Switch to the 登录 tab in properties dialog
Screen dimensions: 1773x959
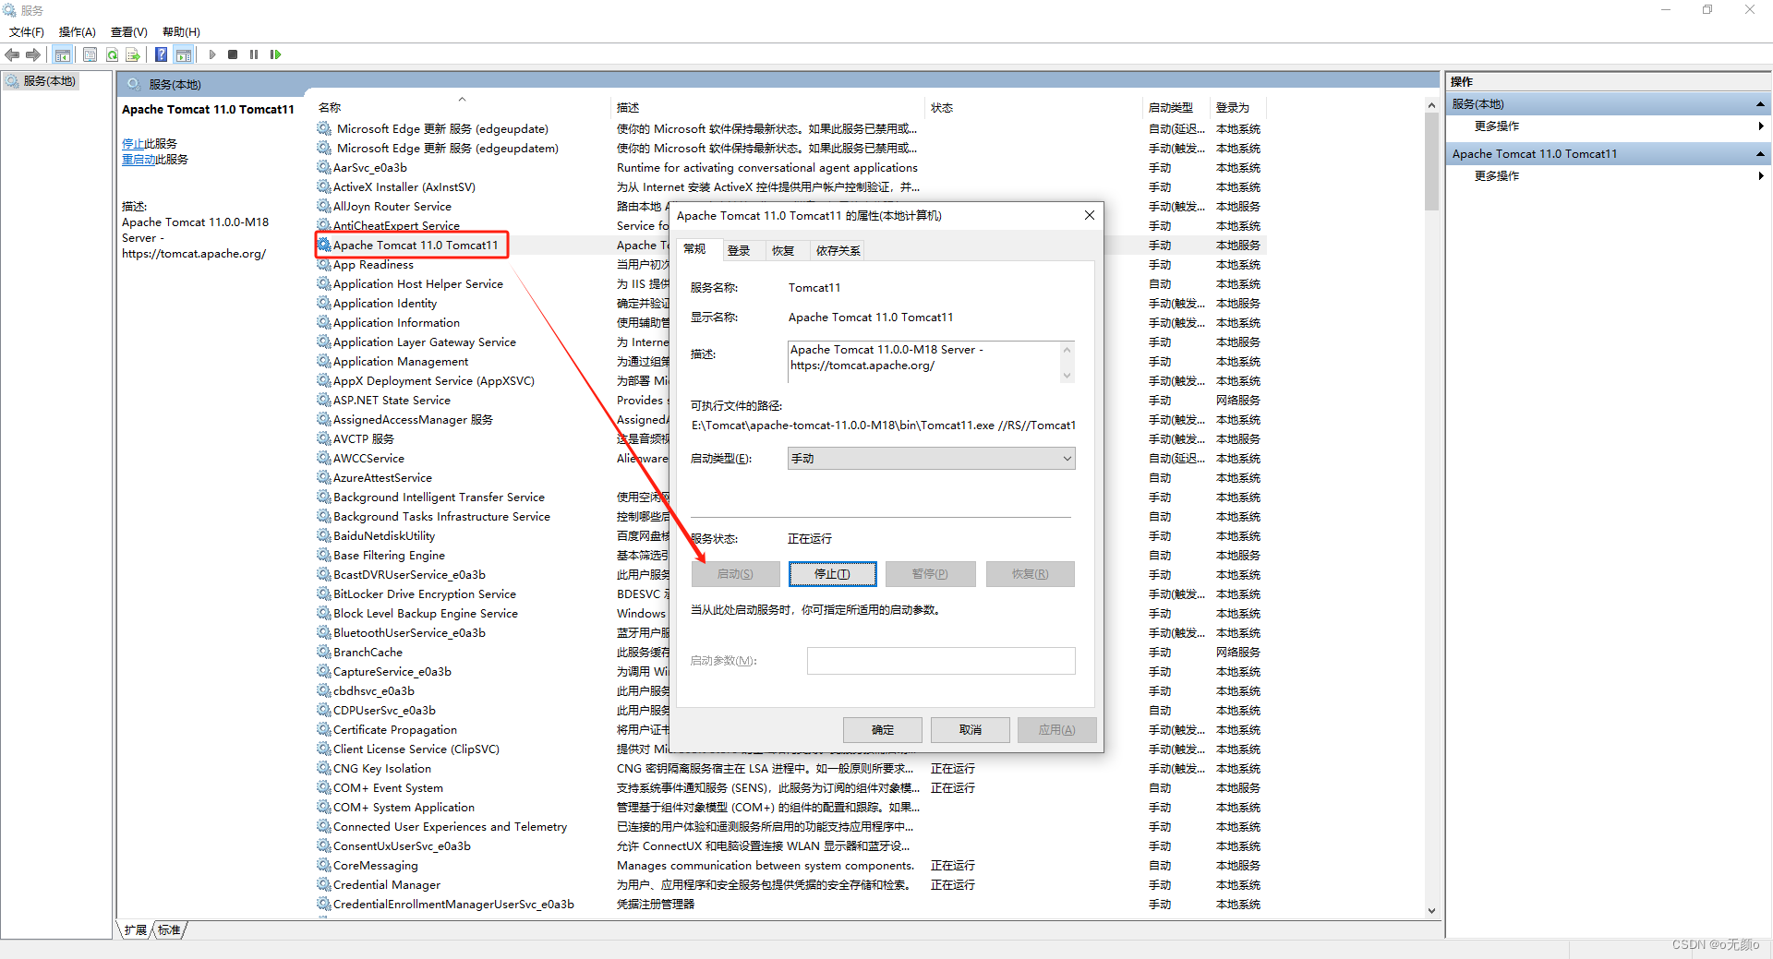[x=739, y=250]
